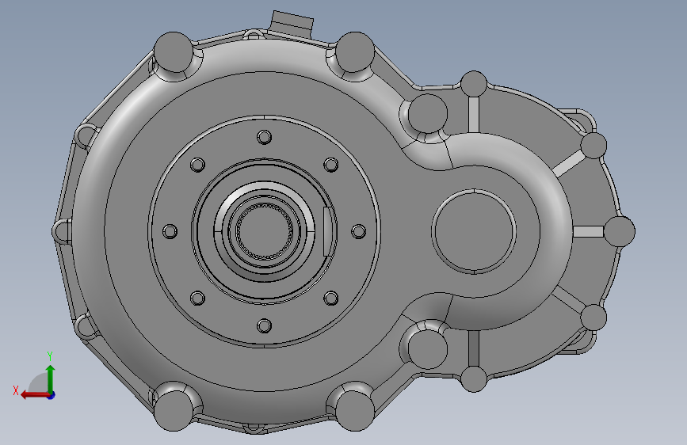Pick the bottommost bolt hole on the hub flange
687x445 pixels.
pos(264,326)
